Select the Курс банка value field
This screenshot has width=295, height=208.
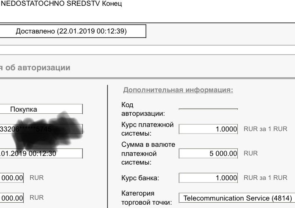(x=208, y=178)
